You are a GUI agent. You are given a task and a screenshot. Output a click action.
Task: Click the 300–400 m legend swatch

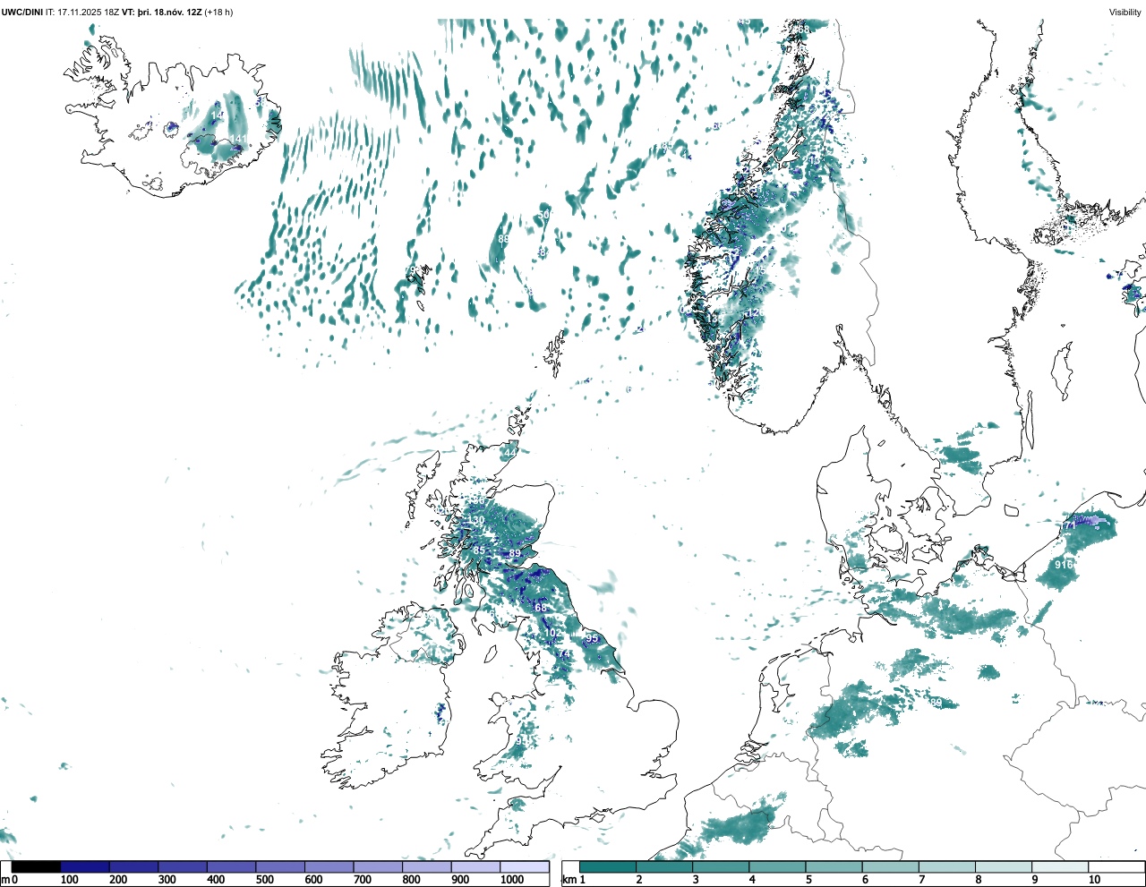click(x=183, y=867)
